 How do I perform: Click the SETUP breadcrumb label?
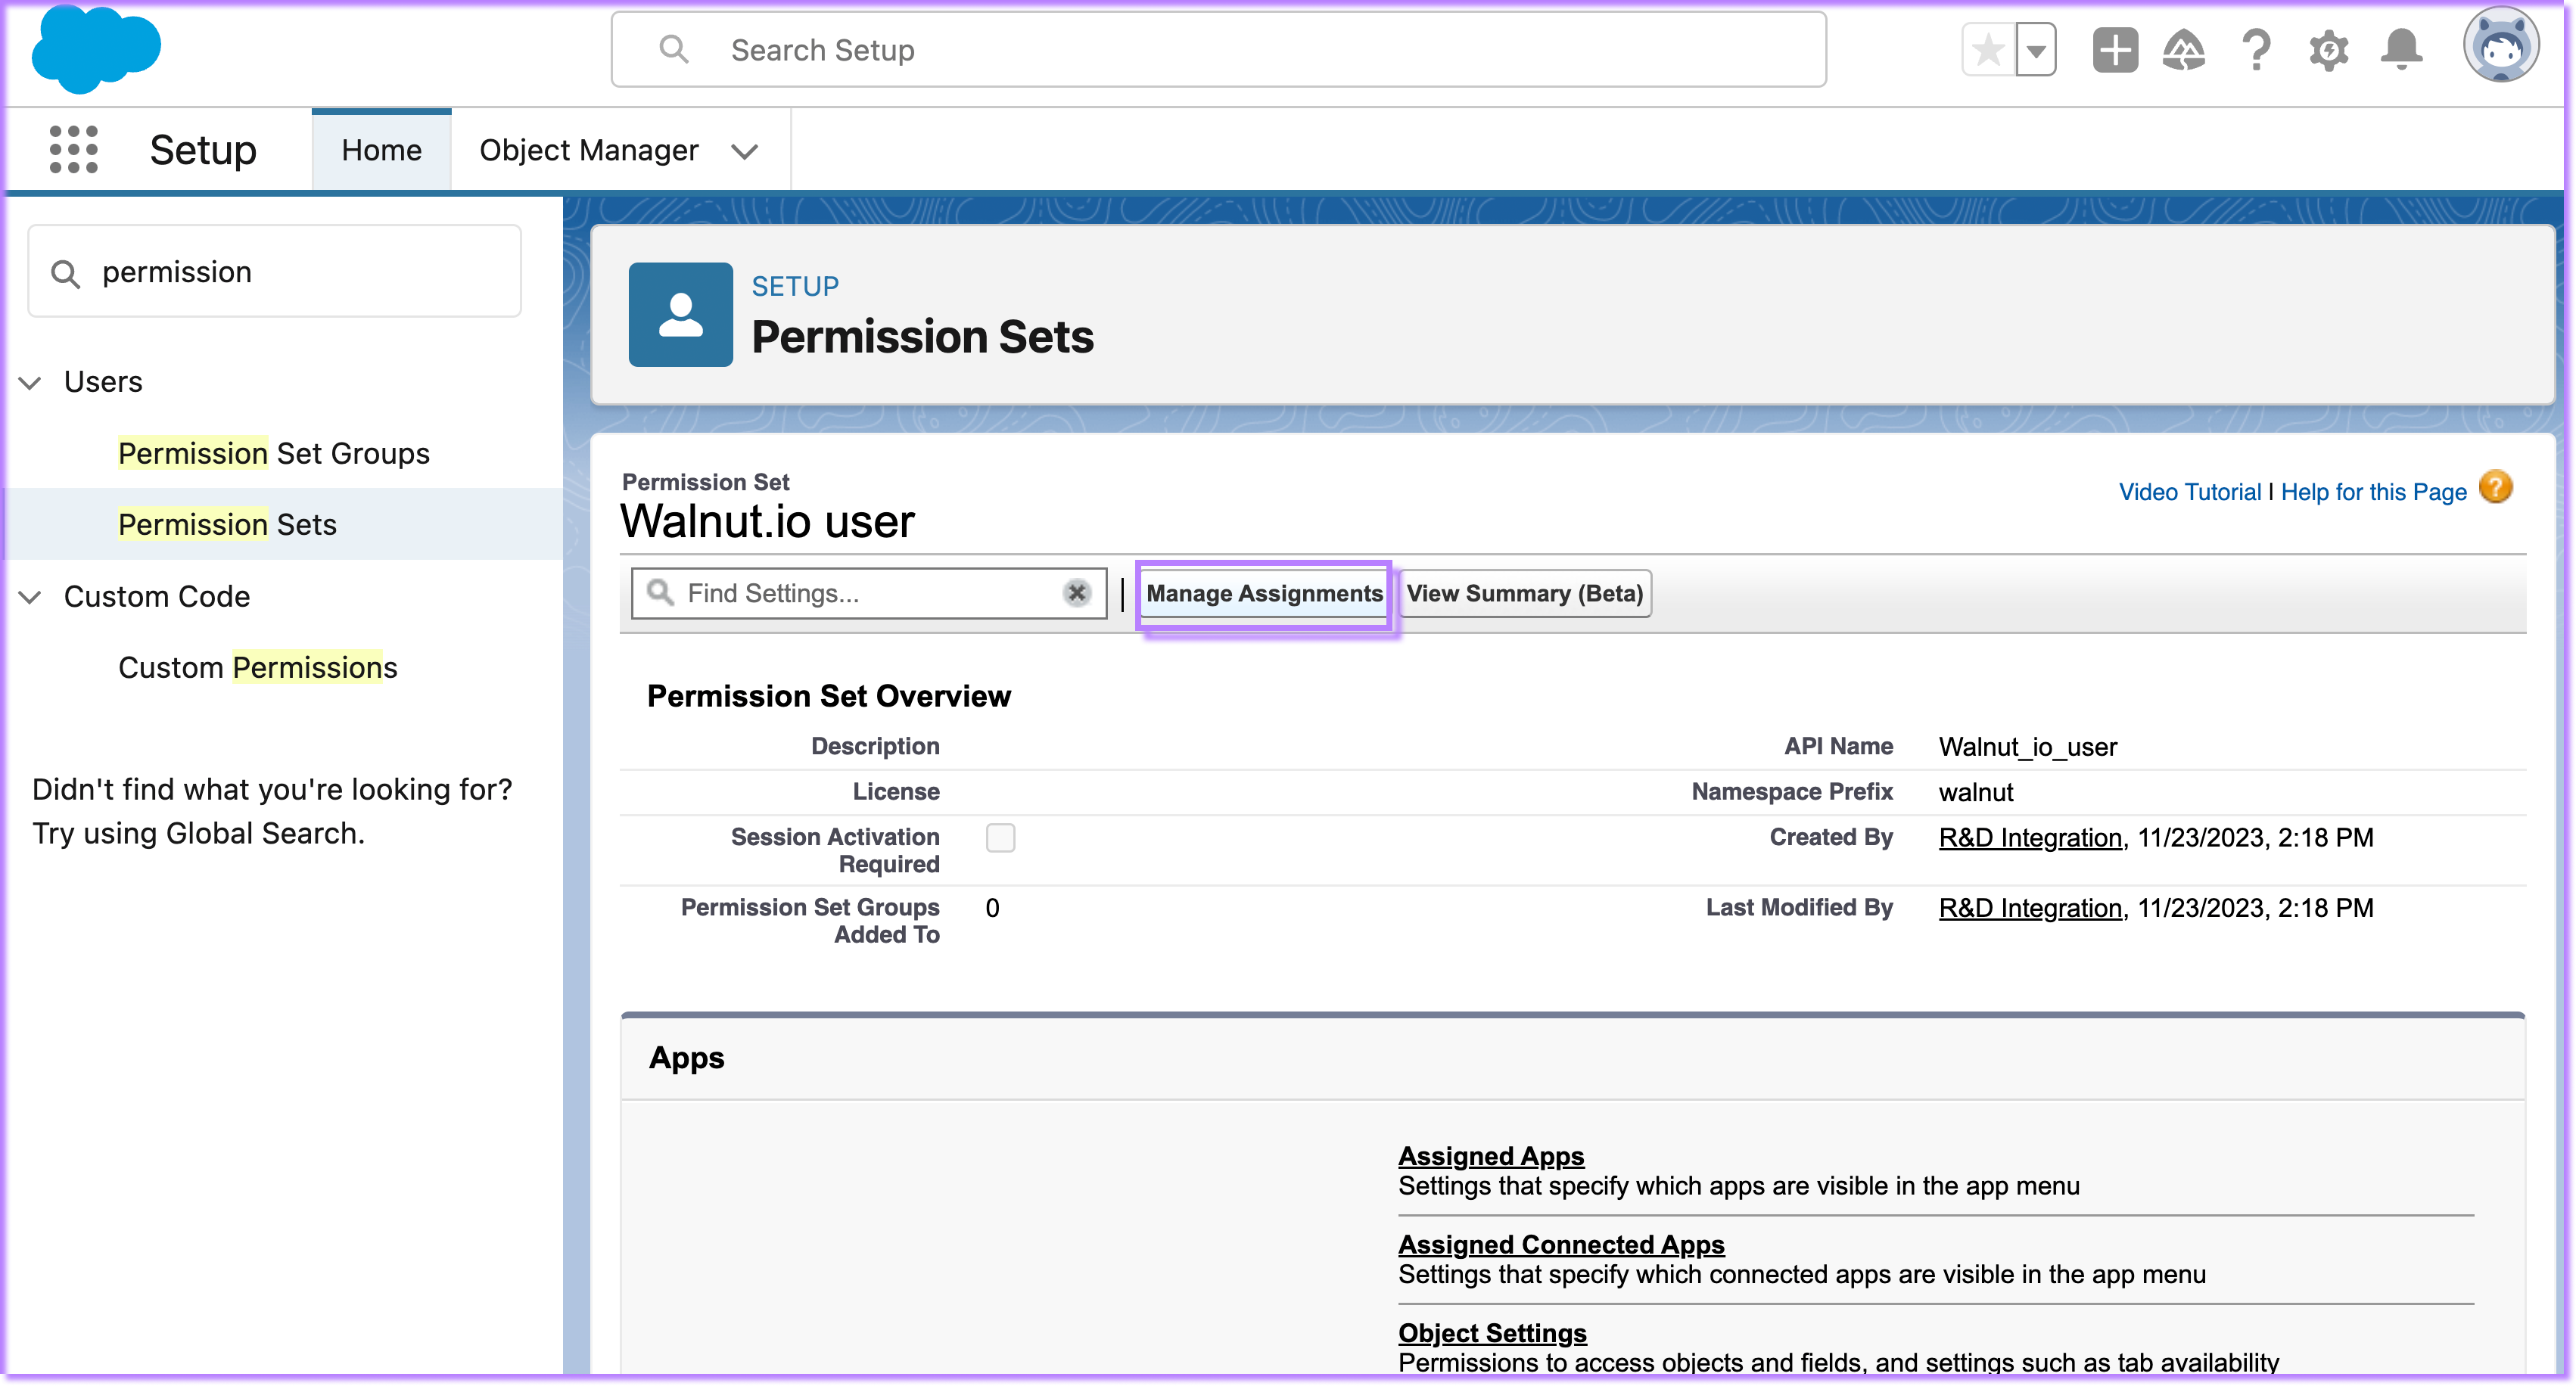click(795, 287)
